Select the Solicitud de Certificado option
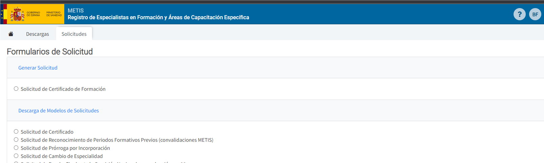Screen dimensions: 544x163 click(16, 132)
